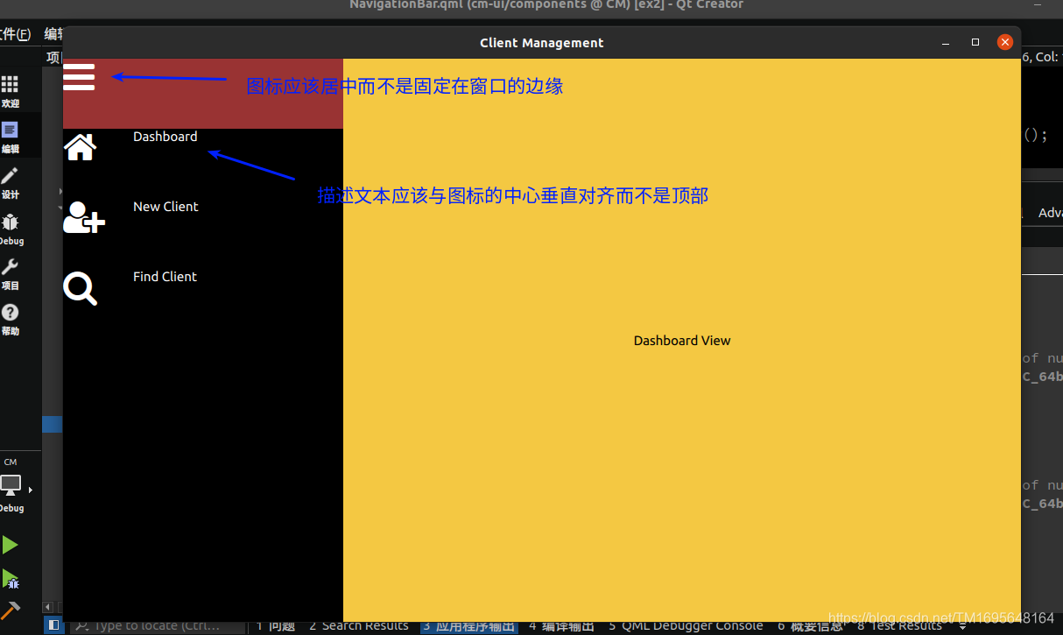1063x635 pixels.
Task: Build project with hammer icon
Action: 11,610
